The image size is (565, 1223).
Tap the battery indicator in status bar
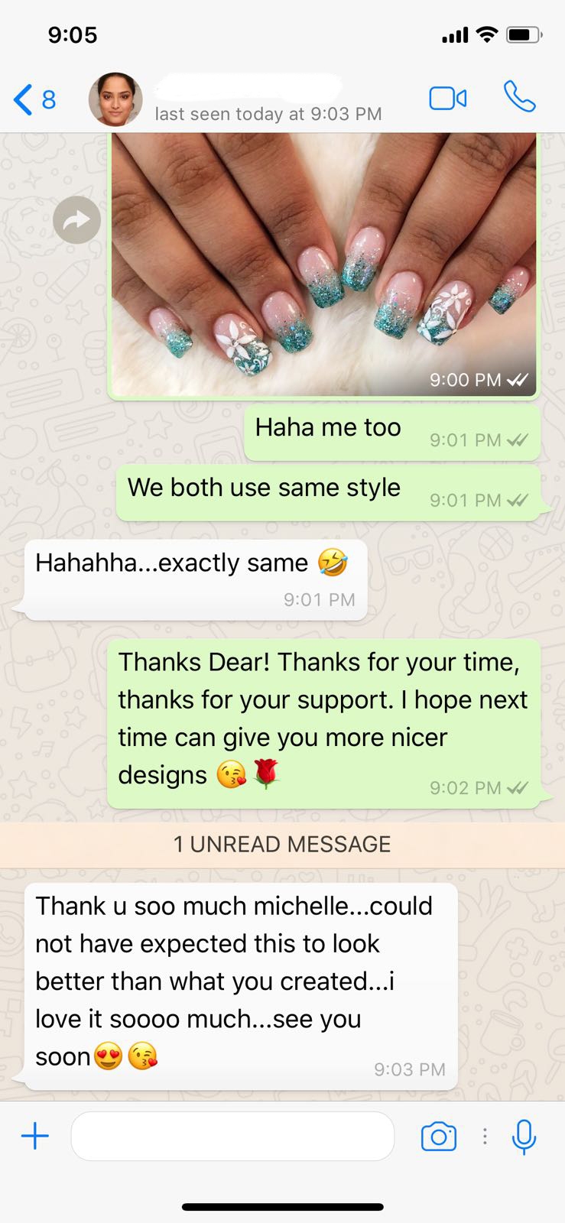point(524,35)
